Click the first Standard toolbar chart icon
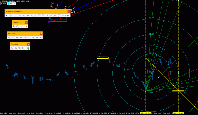 (x=12, y=48)
